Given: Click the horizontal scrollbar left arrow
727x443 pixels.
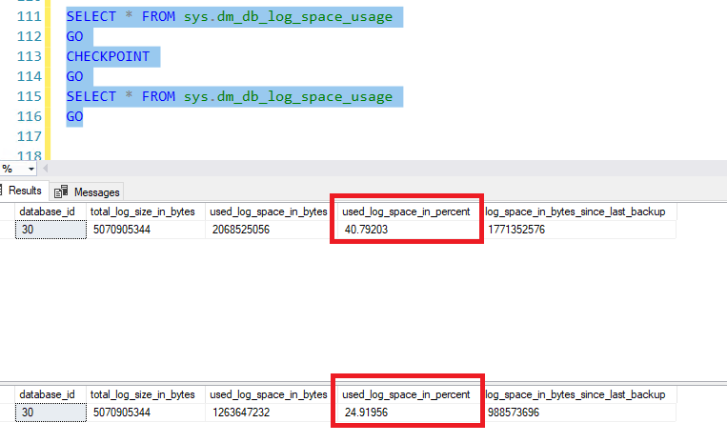Looking at the screenshot, I should pyautogui.click(x=46, y=169).
